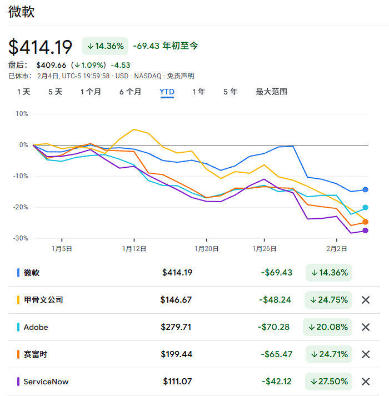The height and width of the screenshot is (396, 389).
Task: Click the YTD range tab
Action: click(x=167, y=92)
